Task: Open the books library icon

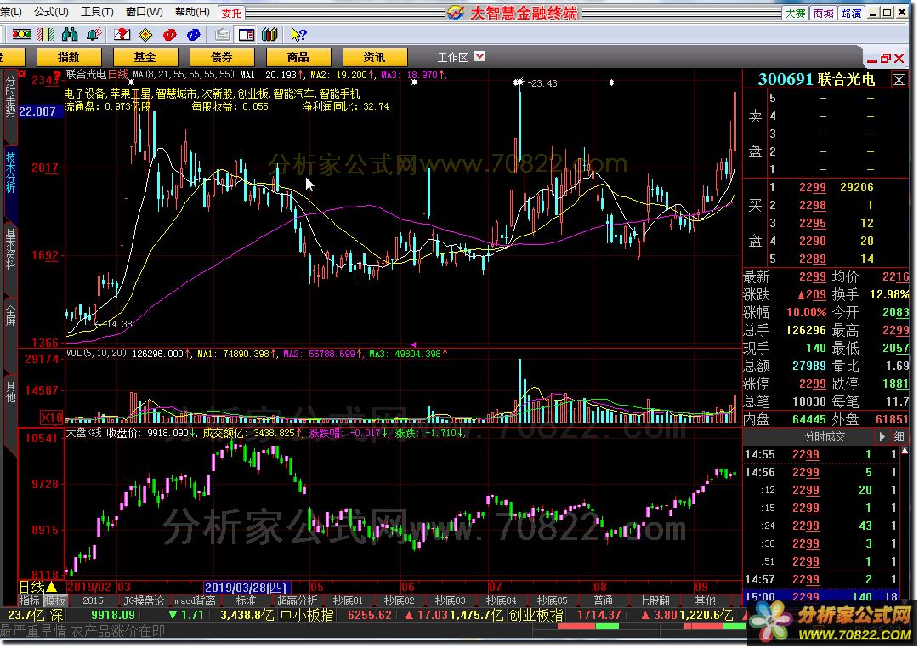Action: [x=269, y=35]
